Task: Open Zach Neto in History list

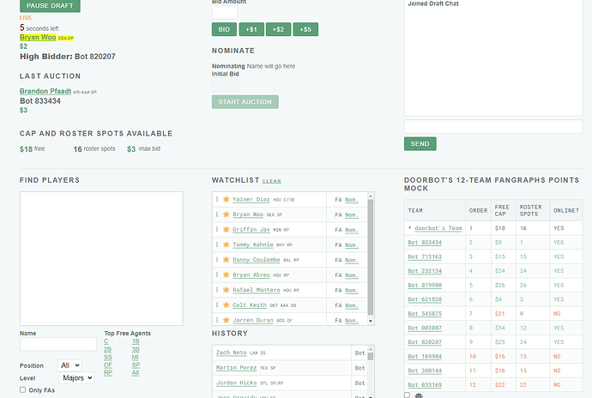Action: pyautogui.click(x=231, y=353)
